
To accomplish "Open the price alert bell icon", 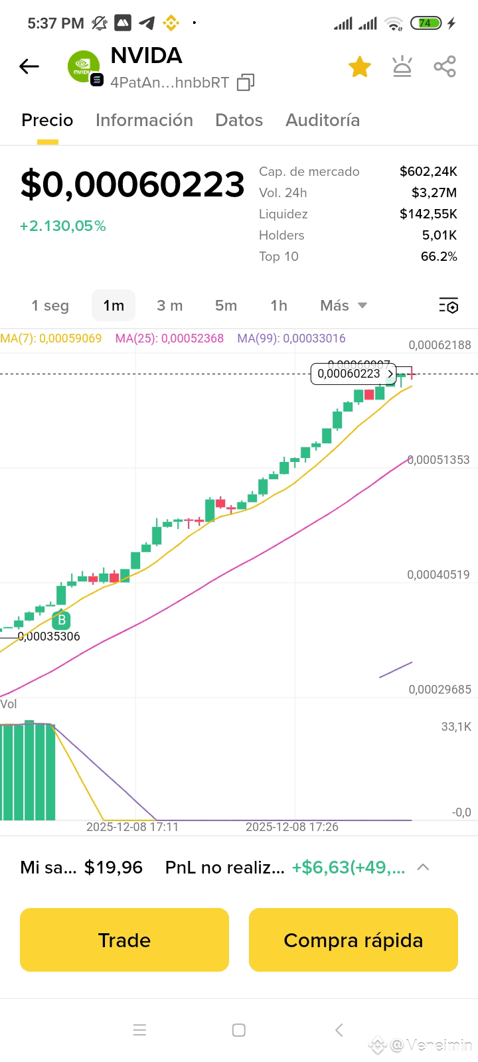I will pyautogui.click(x=402, y=66).
